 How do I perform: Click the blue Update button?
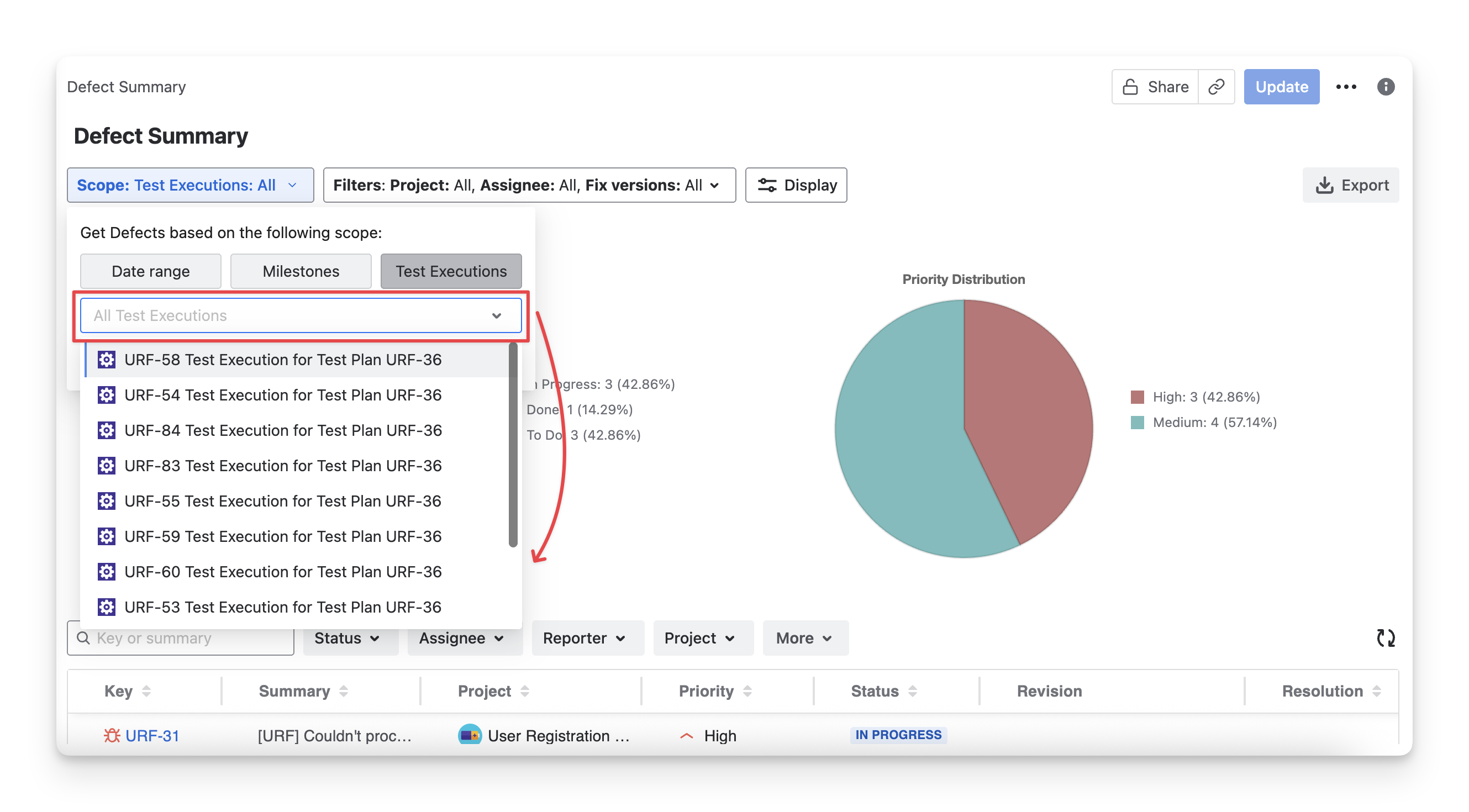(1281, 87)
